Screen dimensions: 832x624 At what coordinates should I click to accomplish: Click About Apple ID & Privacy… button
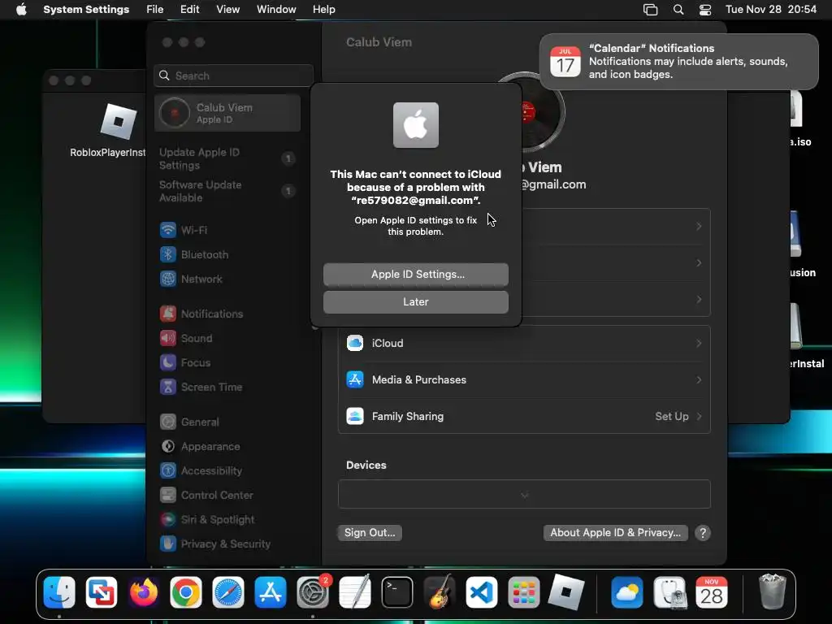616,533
